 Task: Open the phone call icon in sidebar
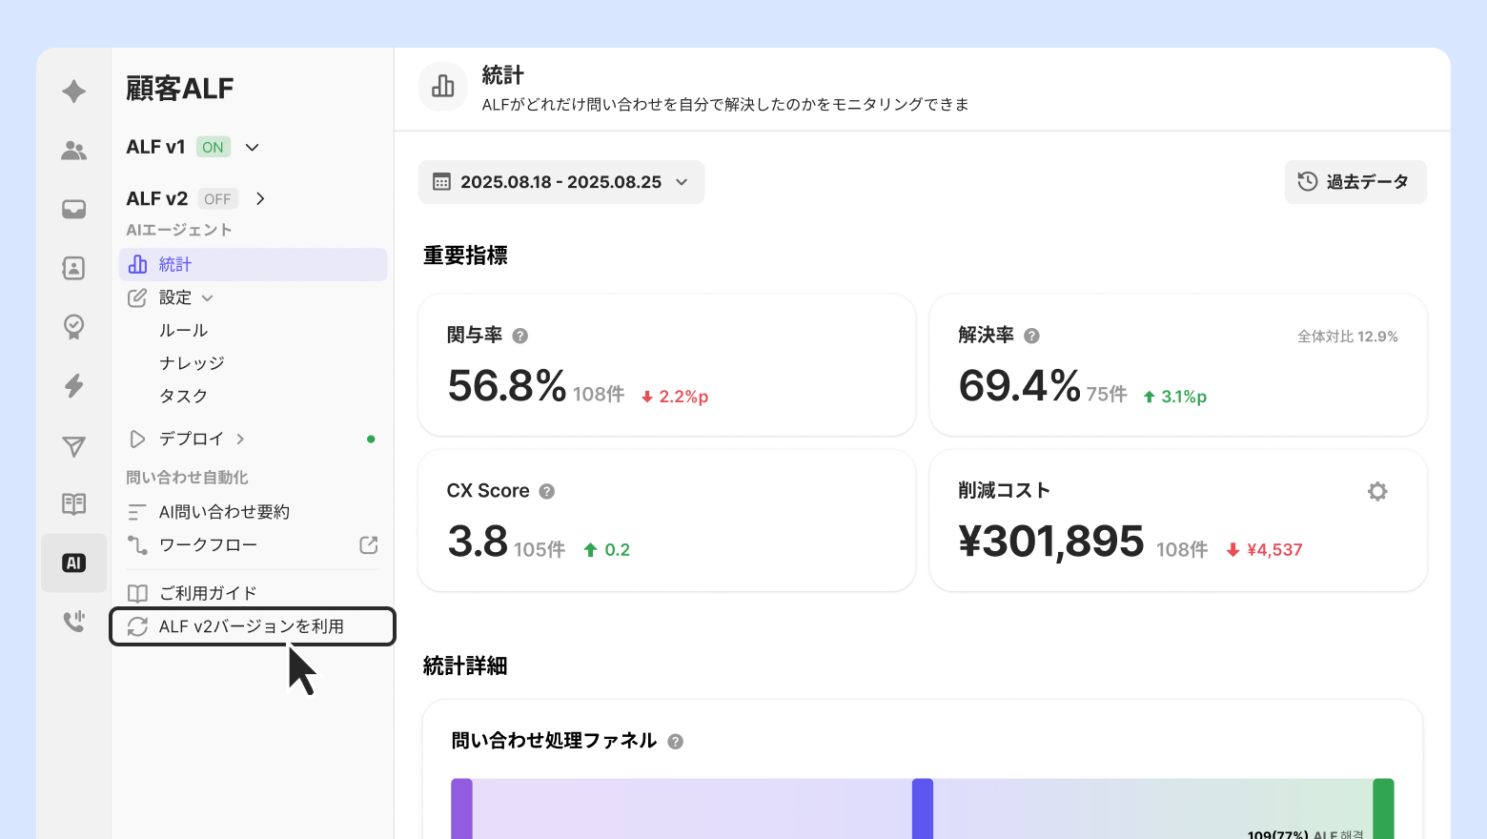[x=73, y=622]
